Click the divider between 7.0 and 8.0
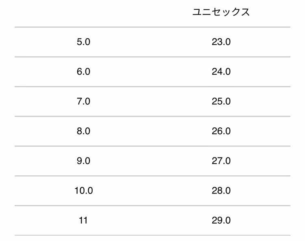The height and width of the screenshot is (241, 305). point(83,116)
